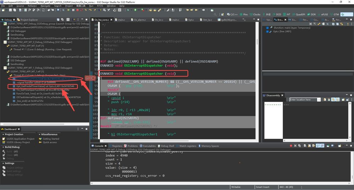354x190 pixels.
Task: Collapse the Project Creation section
Action: (4, 134)
